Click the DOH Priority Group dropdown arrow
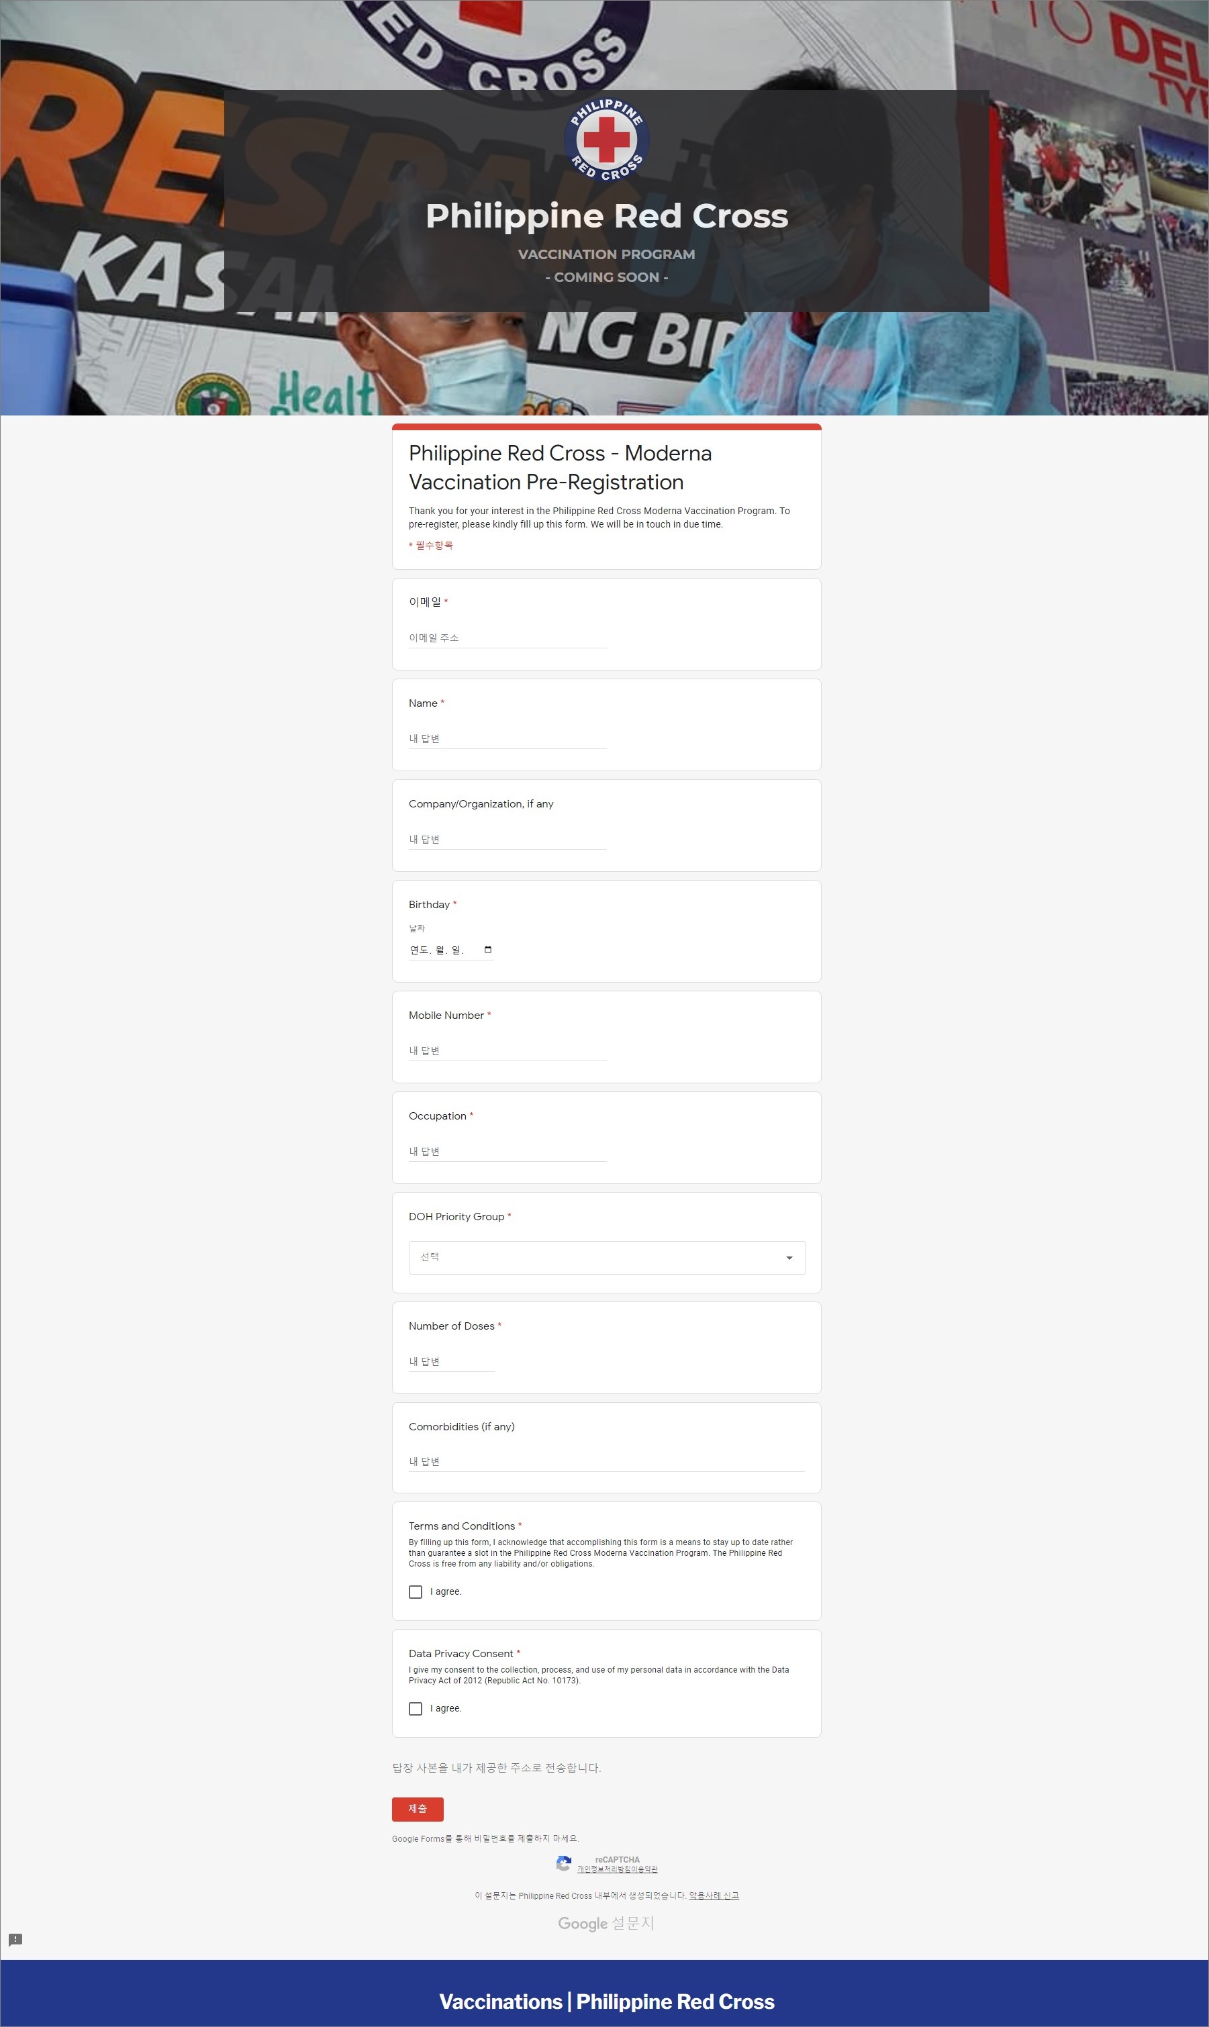This screenshot has width=1209, height=2027. pyautogui.click(x=789, y=1258)
